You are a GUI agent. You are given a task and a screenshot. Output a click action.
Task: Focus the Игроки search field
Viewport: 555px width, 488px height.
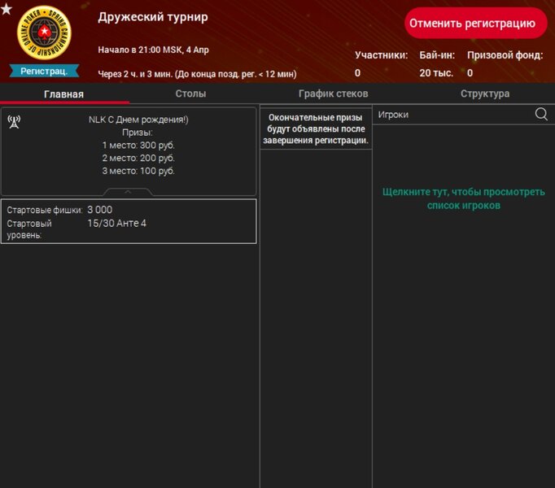[452, 115]
